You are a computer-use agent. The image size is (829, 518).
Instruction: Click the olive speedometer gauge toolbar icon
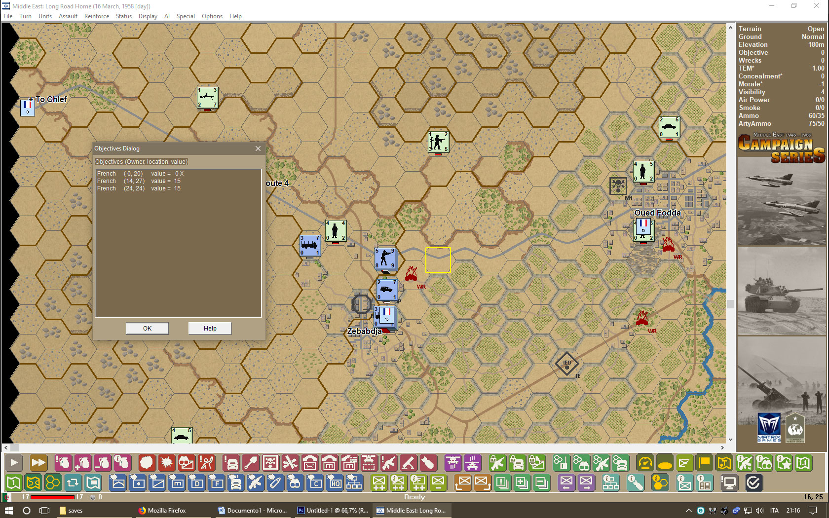[x=645, y=463]
